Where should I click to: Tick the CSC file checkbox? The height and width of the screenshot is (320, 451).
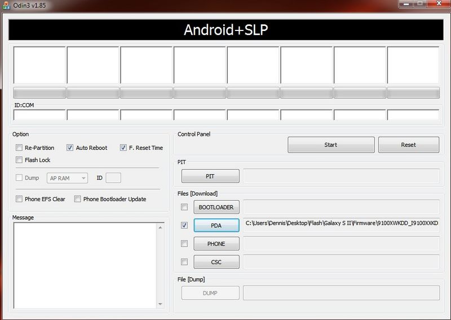tap(184, 262)
